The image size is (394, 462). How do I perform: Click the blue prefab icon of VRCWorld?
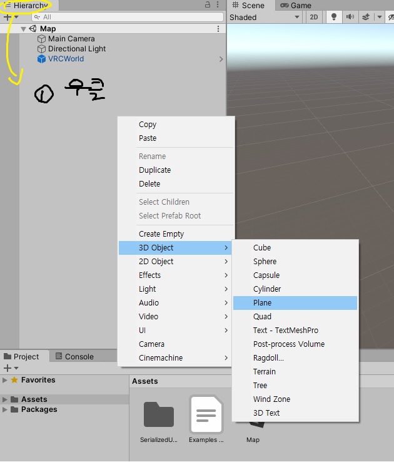click(41, 59)
